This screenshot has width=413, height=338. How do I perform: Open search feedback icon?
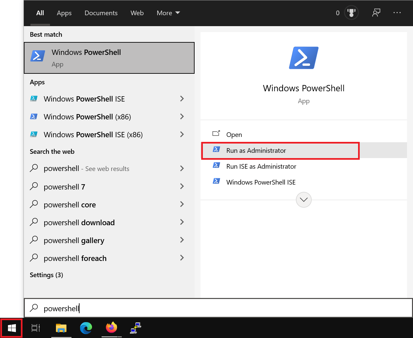pyautogui.click(x=376, y=12)
